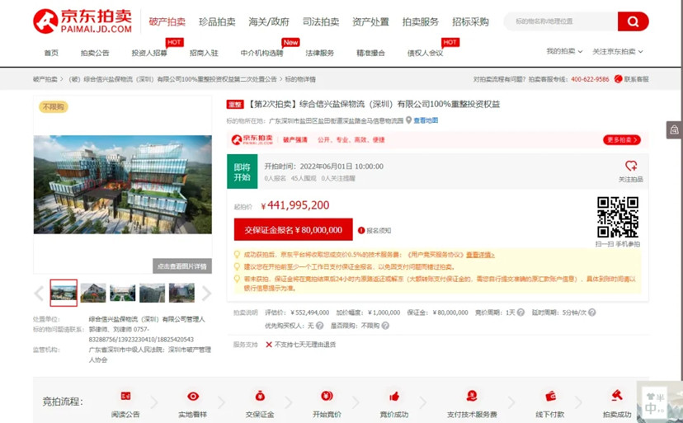Click the second-disposal announcement breadcrumb link
This screenshot has width=683, height=423.
[x=173, y=79]
